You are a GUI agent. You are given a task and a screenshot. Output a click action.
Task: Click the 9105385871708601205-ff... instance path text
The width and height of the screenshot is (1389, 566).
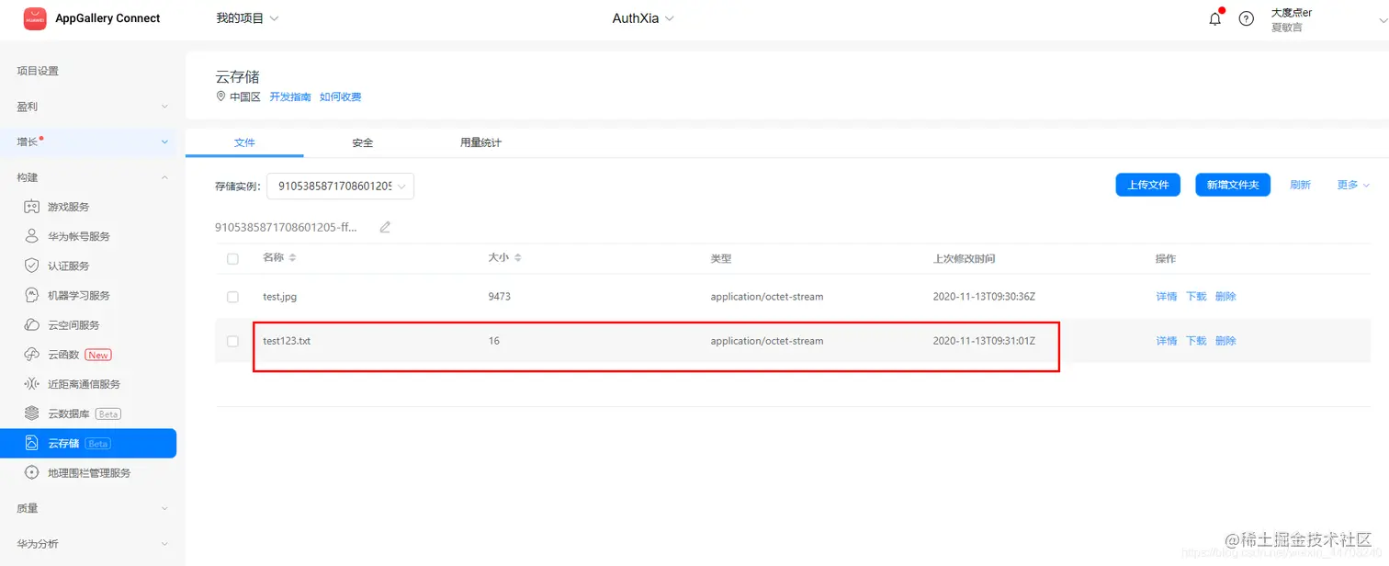(286, 227)
